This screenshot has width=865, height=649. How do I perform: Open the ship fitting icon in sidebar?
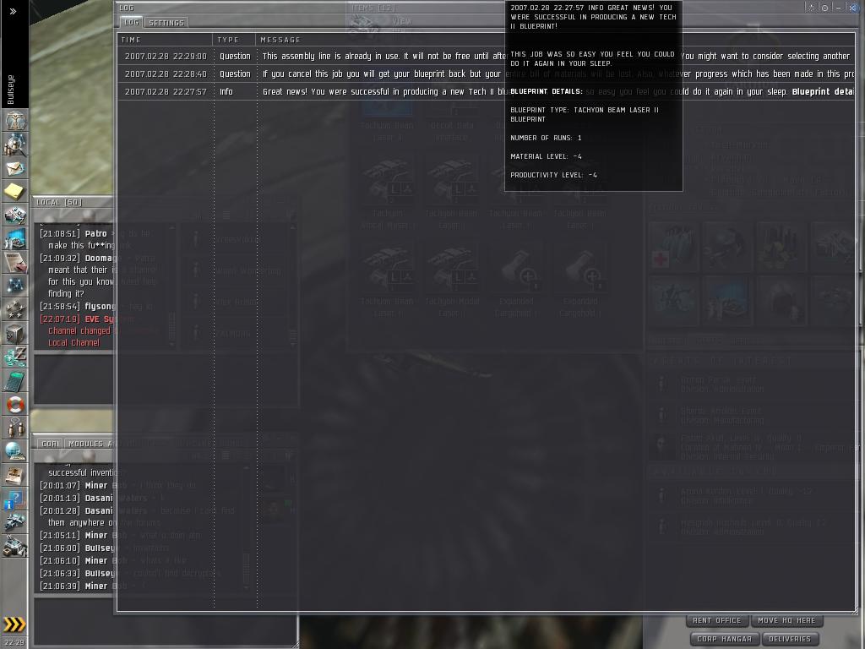[x=15, y=215]
